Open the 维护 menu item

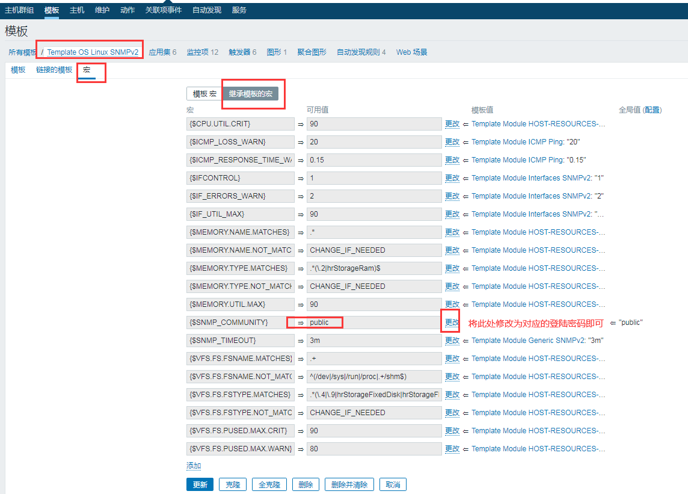(102, 10)
